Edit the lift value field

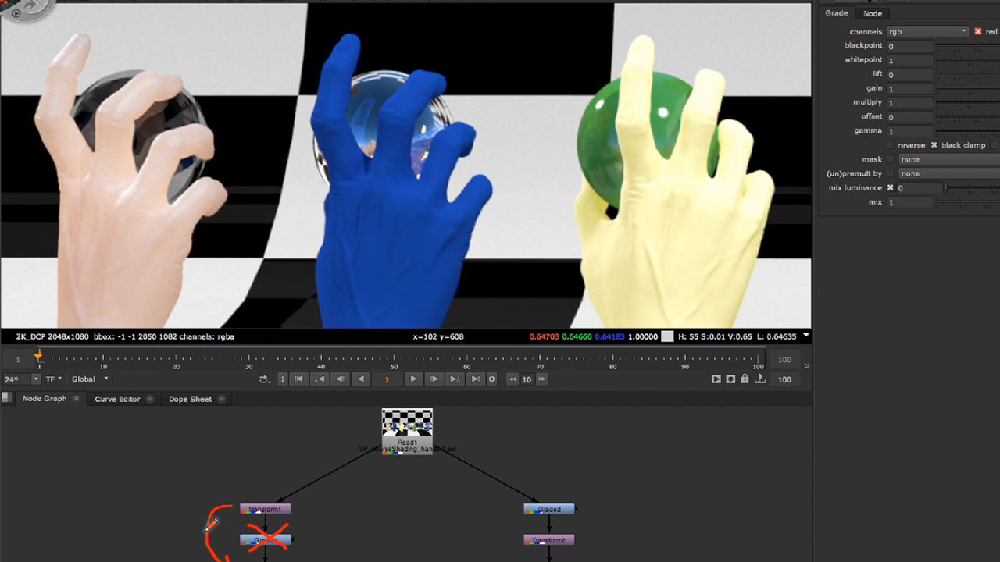pos(910,74)
